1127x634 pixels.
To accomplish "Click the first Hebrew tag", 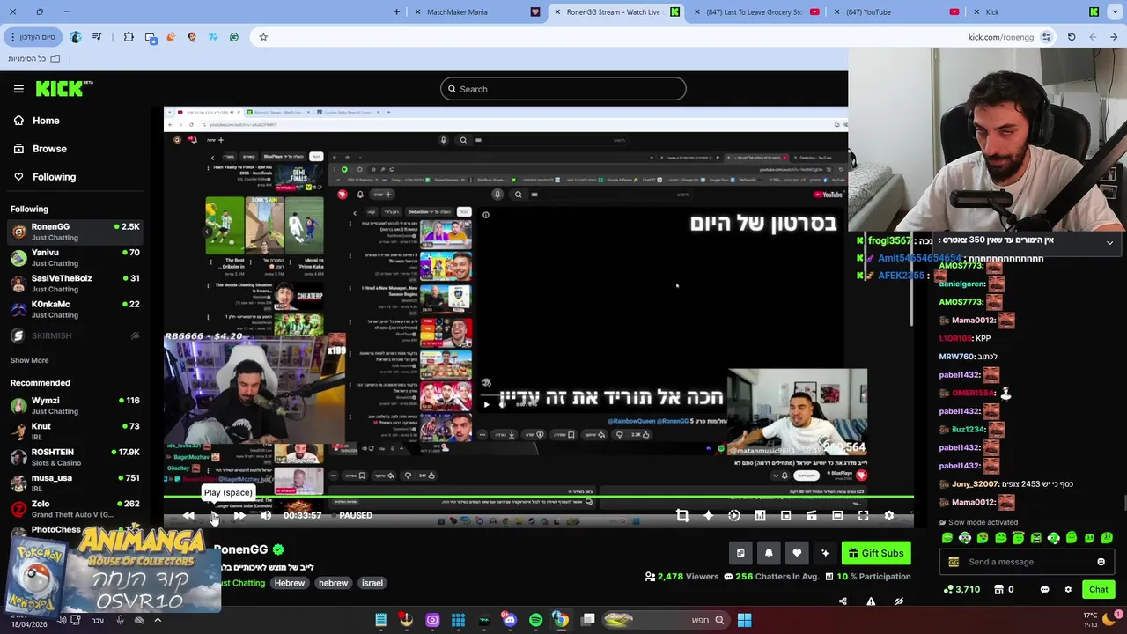I will (289, 583).
